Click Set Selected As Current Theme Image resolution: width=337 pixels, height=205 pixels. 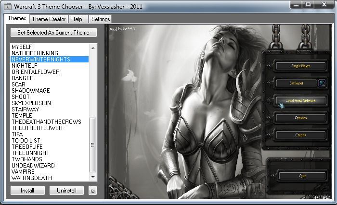53,33
